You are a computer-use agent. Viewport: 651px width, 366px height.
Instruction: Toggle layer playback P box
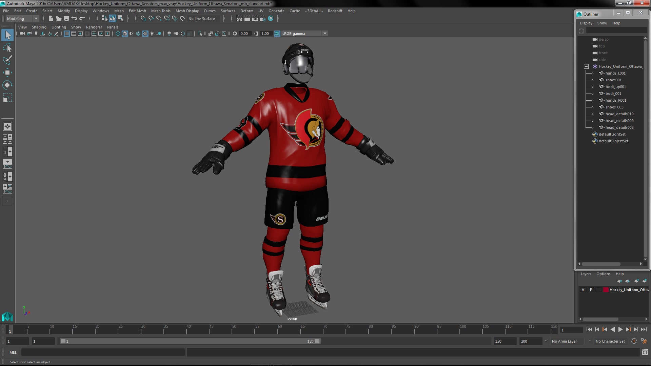[x=591, y=290]
